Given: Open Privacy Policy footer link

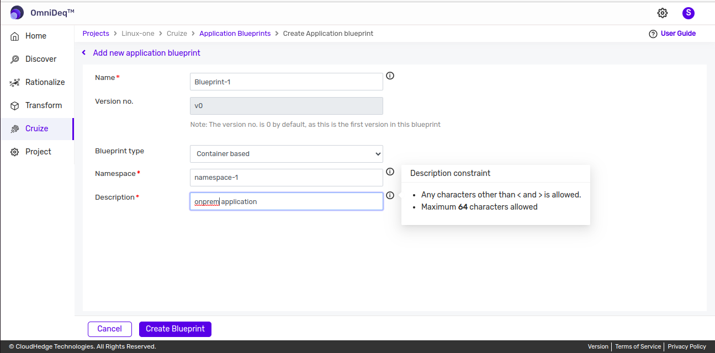Looking at the screenshot, I should [x=687, y=346].
